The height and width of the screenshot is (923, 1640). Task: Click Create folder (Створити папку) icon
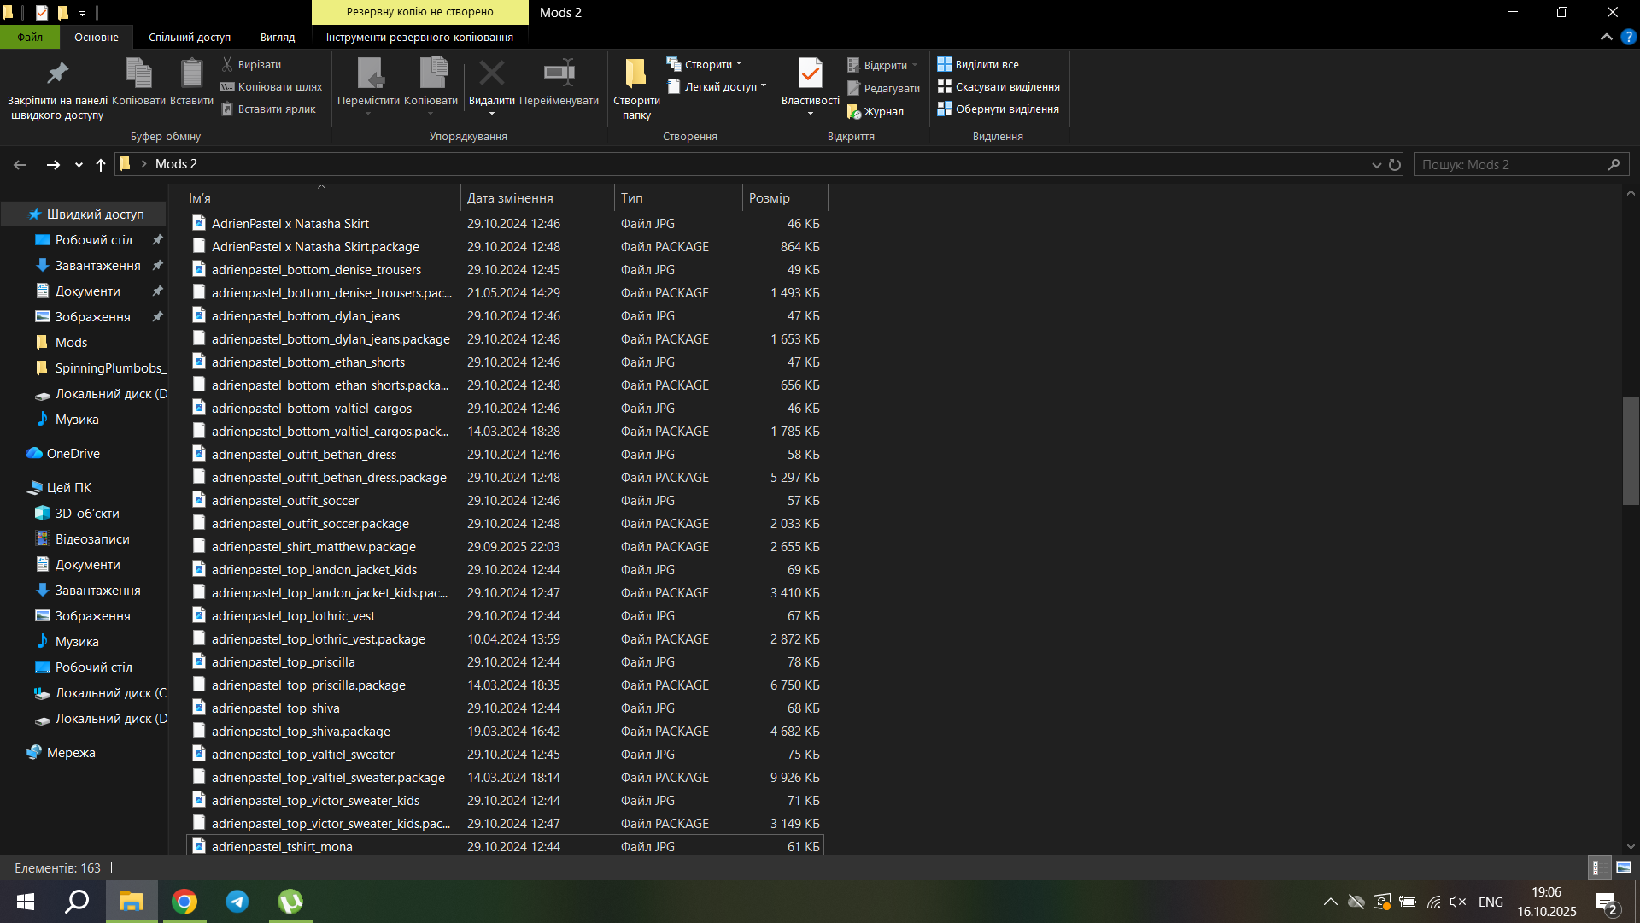635,74
